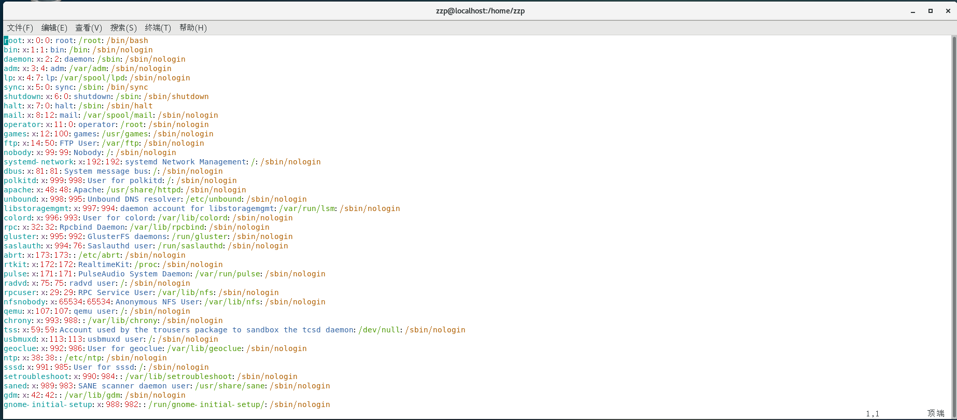Open the 编辑(E) menu
Image resolution: width=957 pixels, height=420 pixels.
[54, 27]
